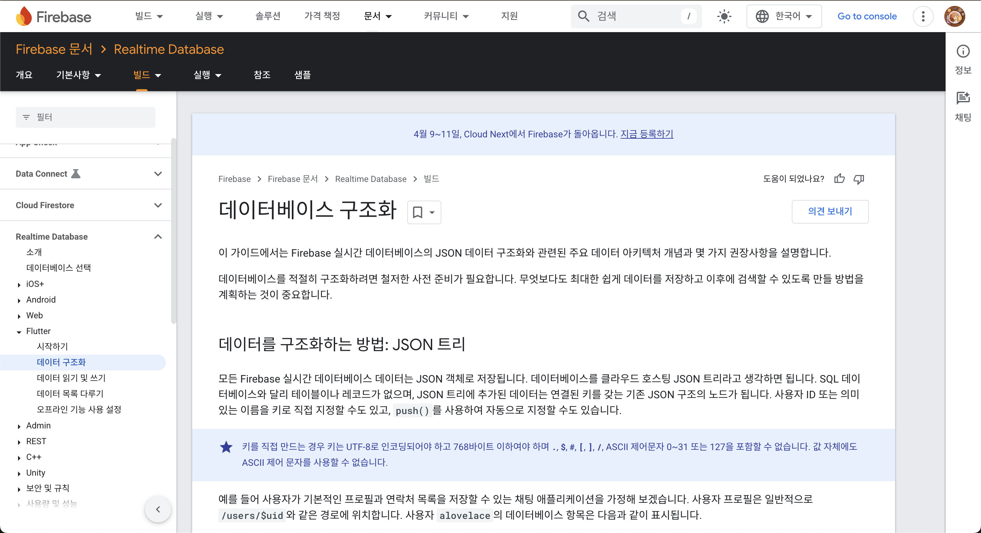Click Firebase 문서 in the header
This screenshot has height=533, width=981.
pos(54,49)
